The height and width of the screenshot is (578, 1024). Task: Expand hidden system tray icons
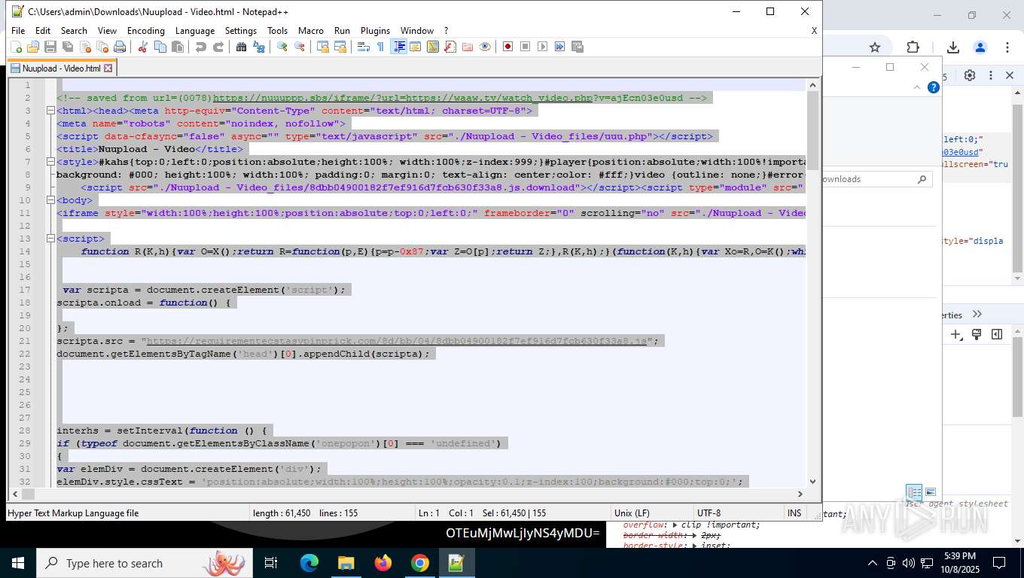click(x=873, y=563)
